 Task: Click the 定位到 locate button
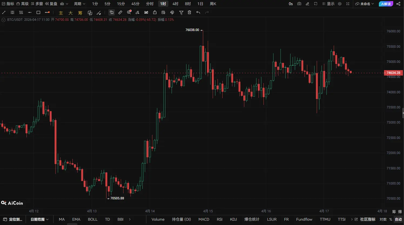[x=13, y=219]
